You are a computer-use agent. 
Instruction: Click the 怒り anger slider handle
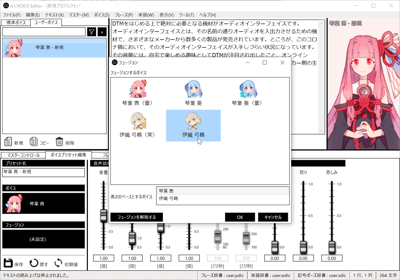[303, 247]
